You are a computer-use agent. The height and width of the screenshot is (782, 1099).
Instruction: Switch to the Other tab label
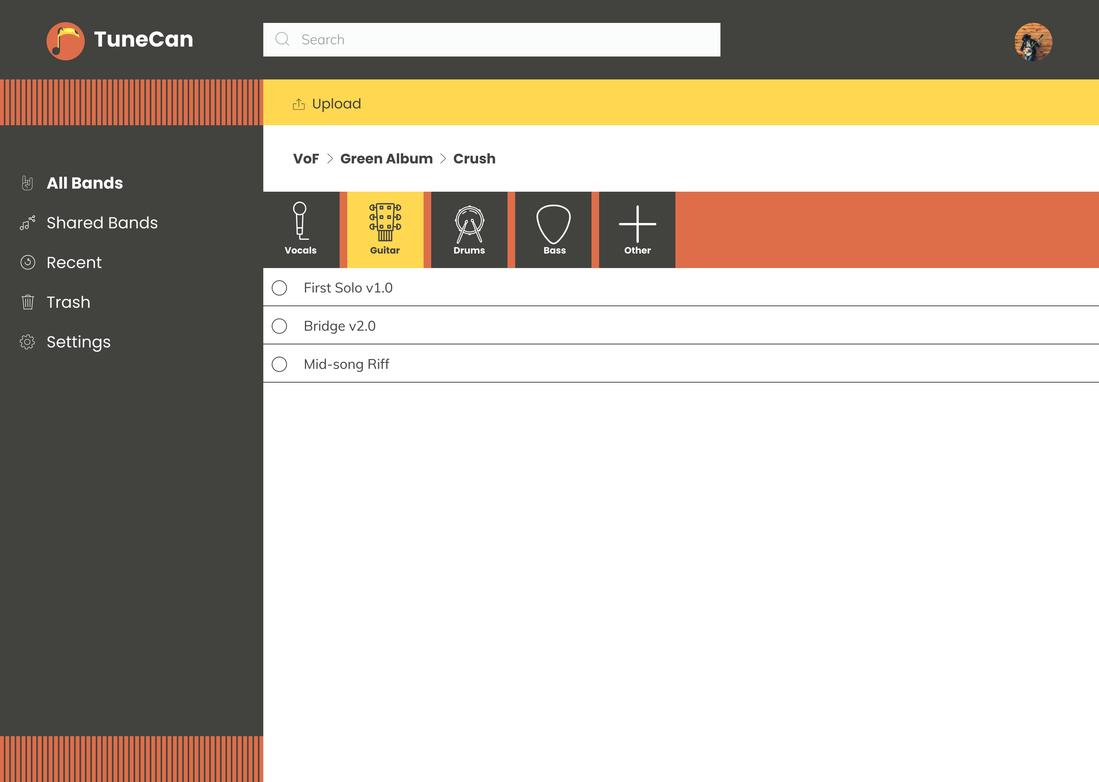pos(637,250)
